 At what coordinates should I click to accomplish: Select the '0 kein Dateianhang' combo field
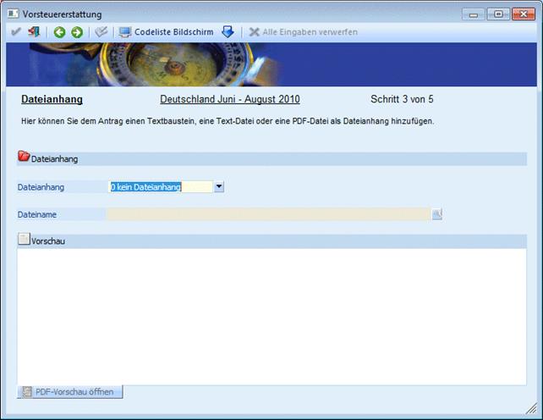(159, 186)
